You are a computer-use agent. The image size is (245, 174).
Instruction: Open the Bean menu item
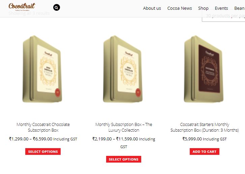pyautogui.click(x=239, y=8)
